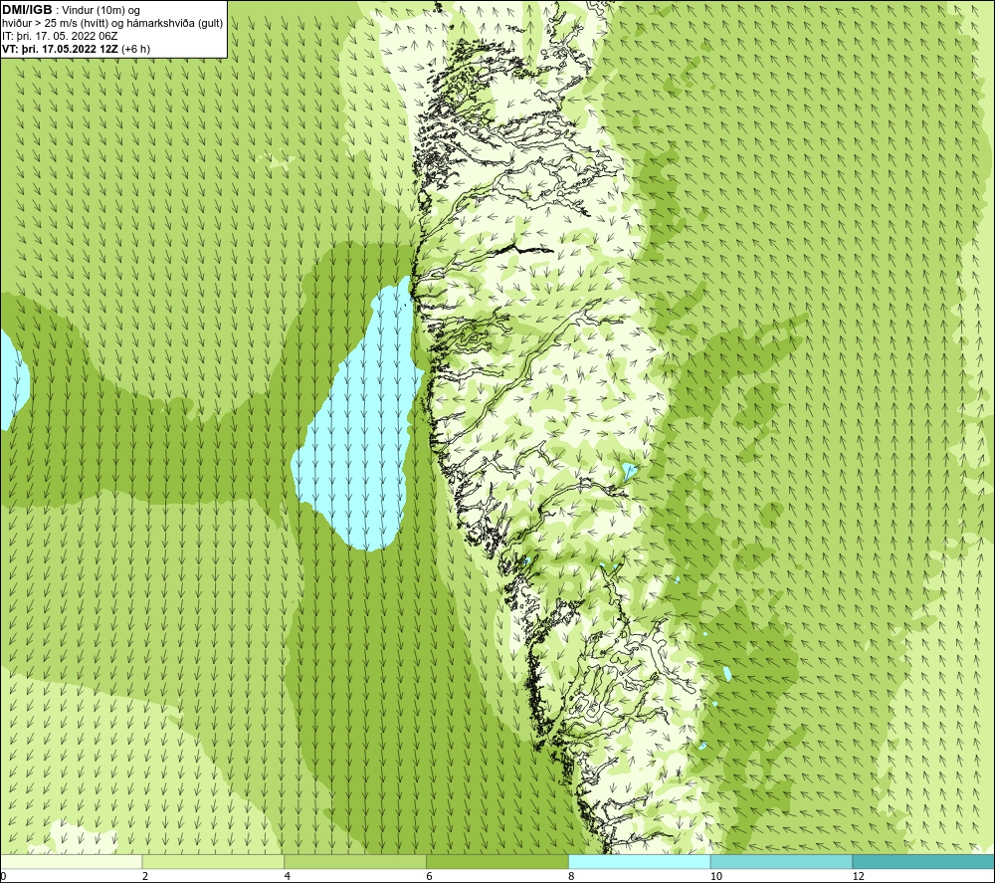The height and width of the screenshot is (883, 995).
Task: Click the '(+6 h)' forecast offset text
Action: click(134, 49)
